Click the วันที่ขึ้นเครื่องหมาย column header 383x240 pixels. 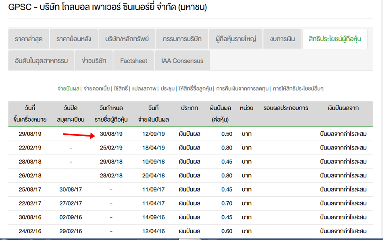(30, 114)
